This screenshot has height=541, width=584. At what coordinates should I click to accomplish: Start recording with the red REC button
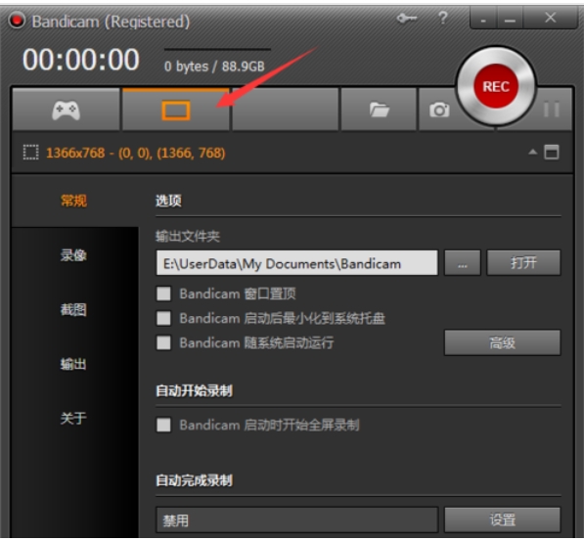(496, 86)
